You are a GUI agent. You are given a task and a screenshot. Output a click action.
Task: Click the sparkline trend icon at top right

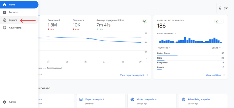point(226,8)
